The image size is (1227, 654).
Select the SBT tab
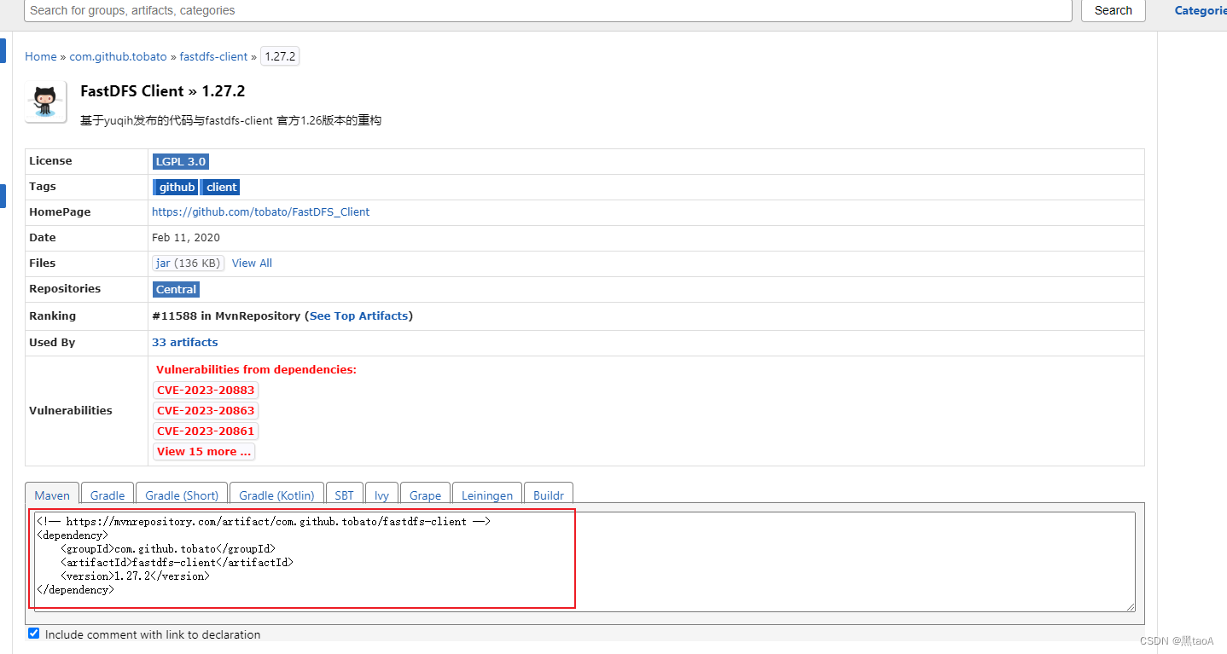344,495
